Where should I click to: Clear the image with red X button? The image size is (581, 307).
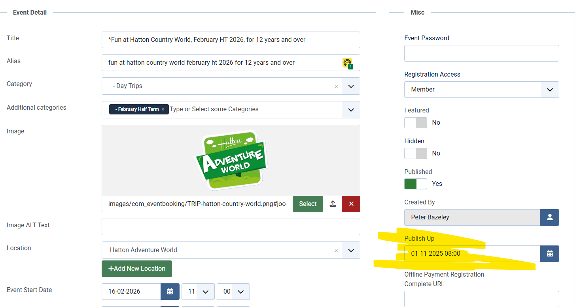tap(351, 204)
